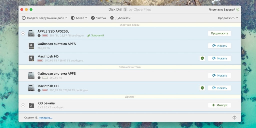256x128 pixels.
Task: Click the показать... link to show hidden items
Action: (45, 117)
